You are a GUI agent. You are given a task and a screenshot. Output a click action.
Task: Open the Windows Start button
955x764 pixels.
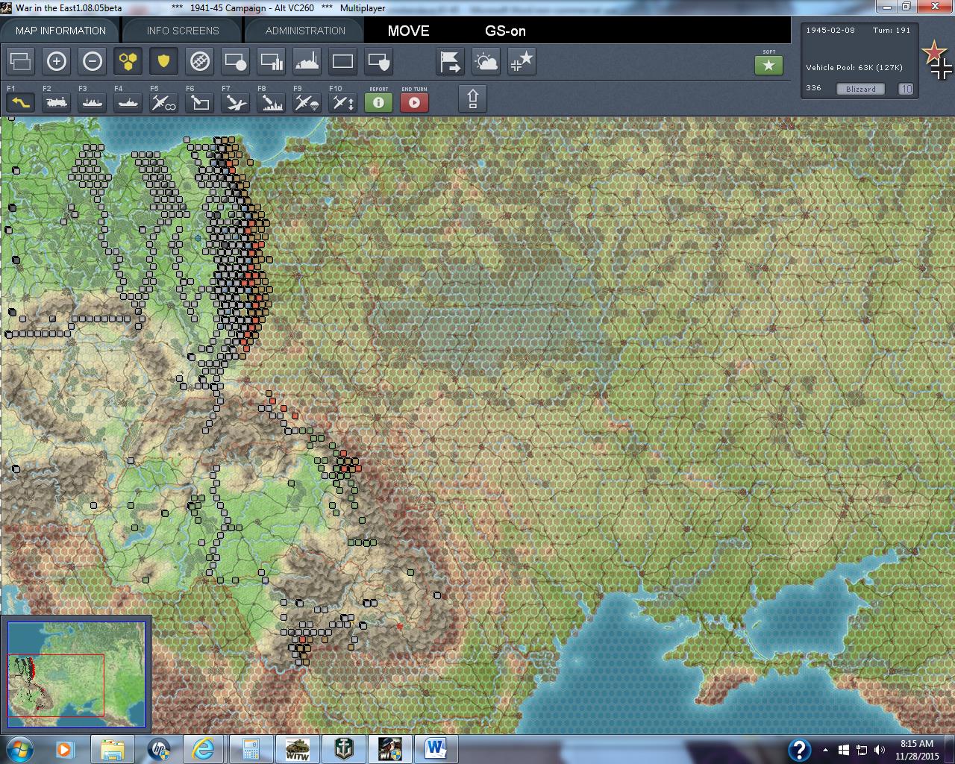coord(18,749)
